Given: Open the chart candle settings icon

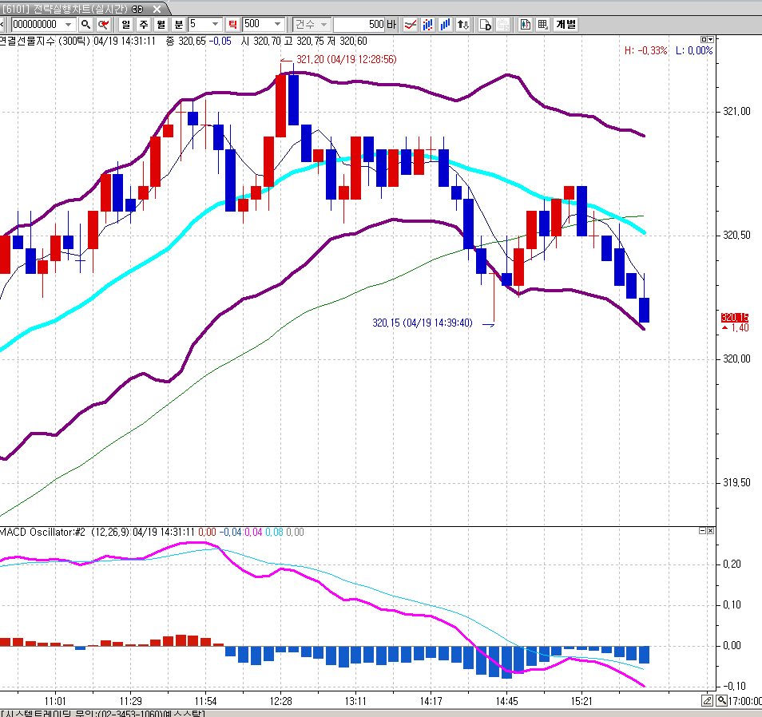Looking at the screenshot, I should tap(525, 24).
